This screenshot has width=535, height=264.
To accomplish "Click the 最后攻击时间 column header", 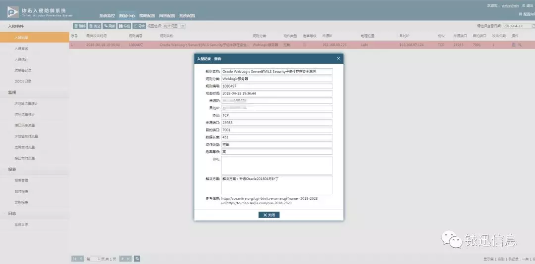I will click(96, 36).
